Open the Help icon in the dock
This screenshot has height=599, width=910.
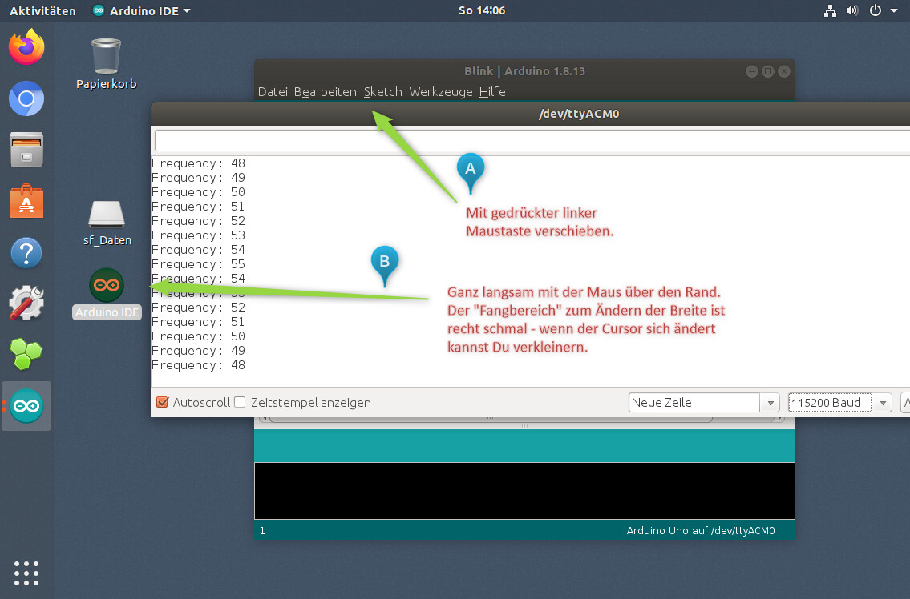(x=26, y=253)
